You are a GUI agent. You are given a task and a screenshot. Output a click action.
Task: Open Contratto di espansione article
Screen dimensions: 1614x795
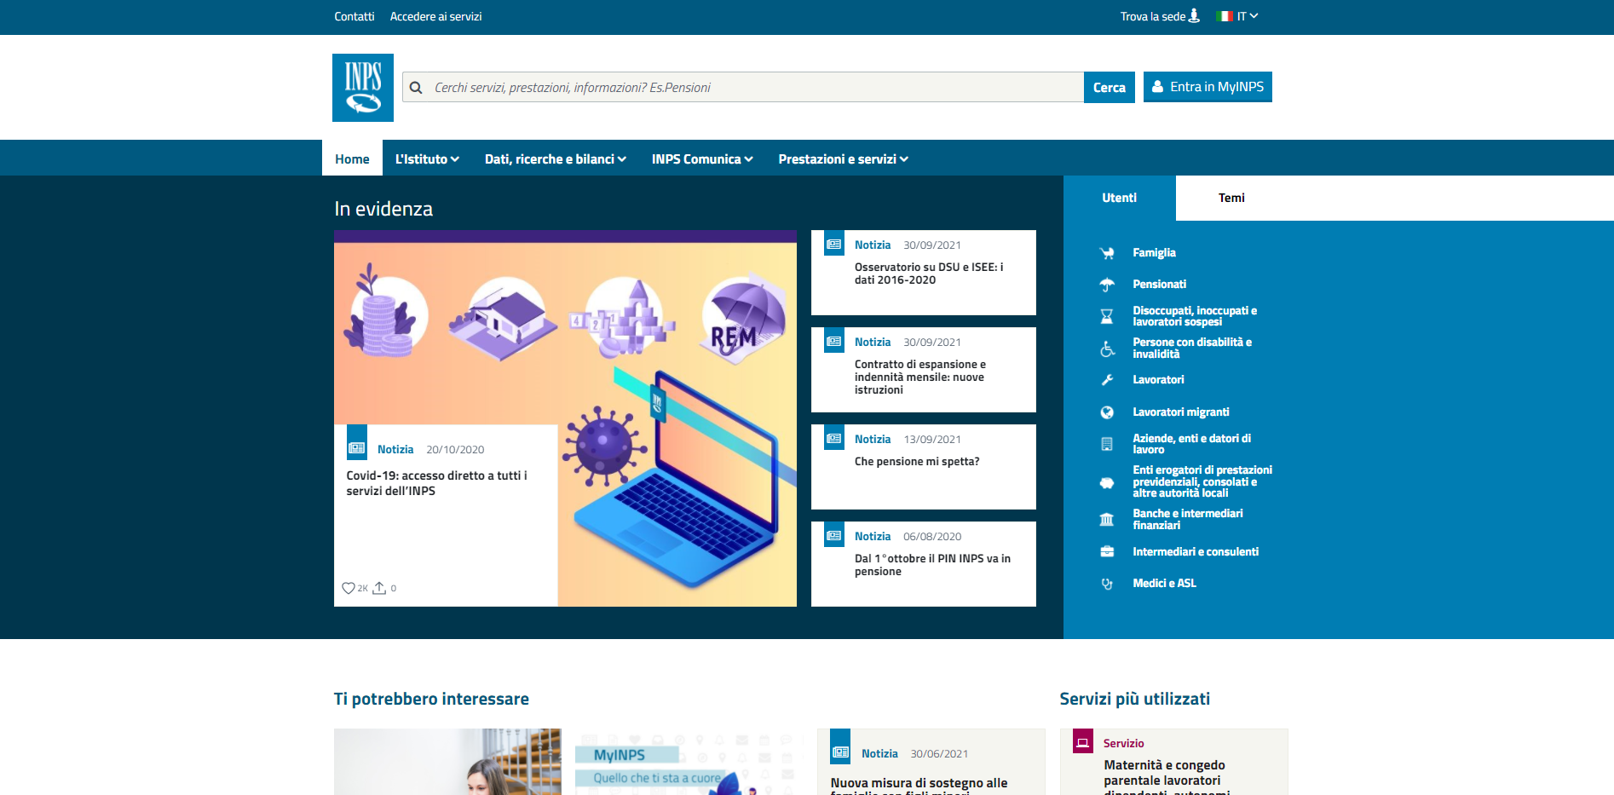coord(920,377)
